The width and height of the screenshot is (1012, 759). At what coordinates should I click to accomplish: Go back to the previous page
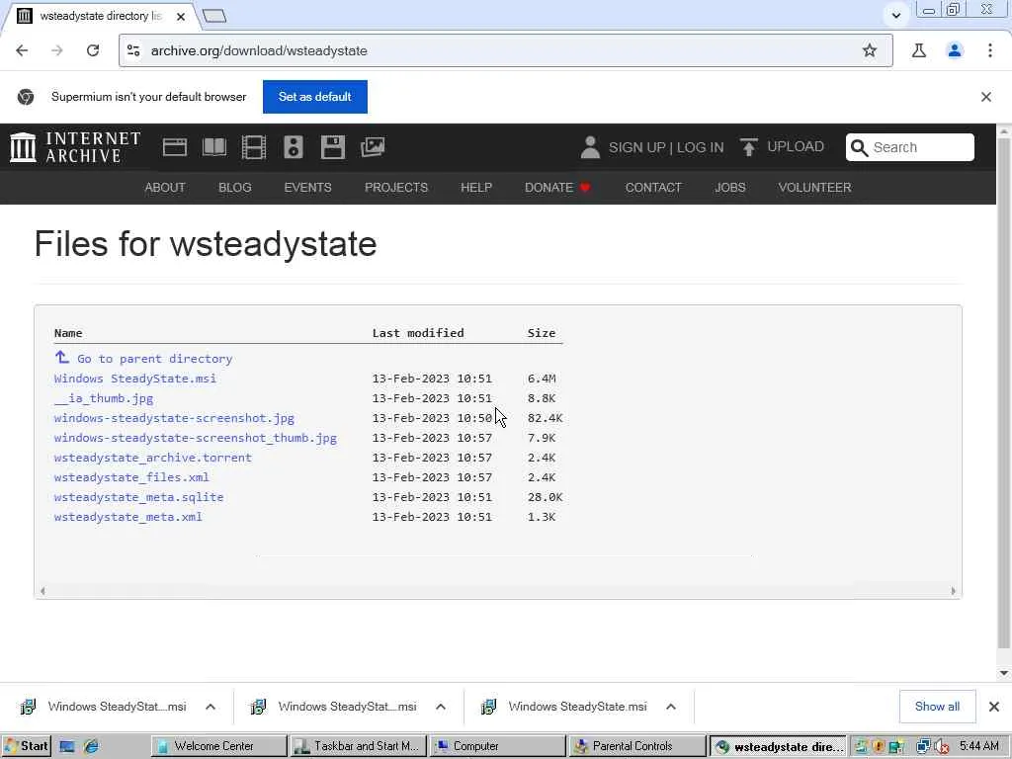point(22,50)
